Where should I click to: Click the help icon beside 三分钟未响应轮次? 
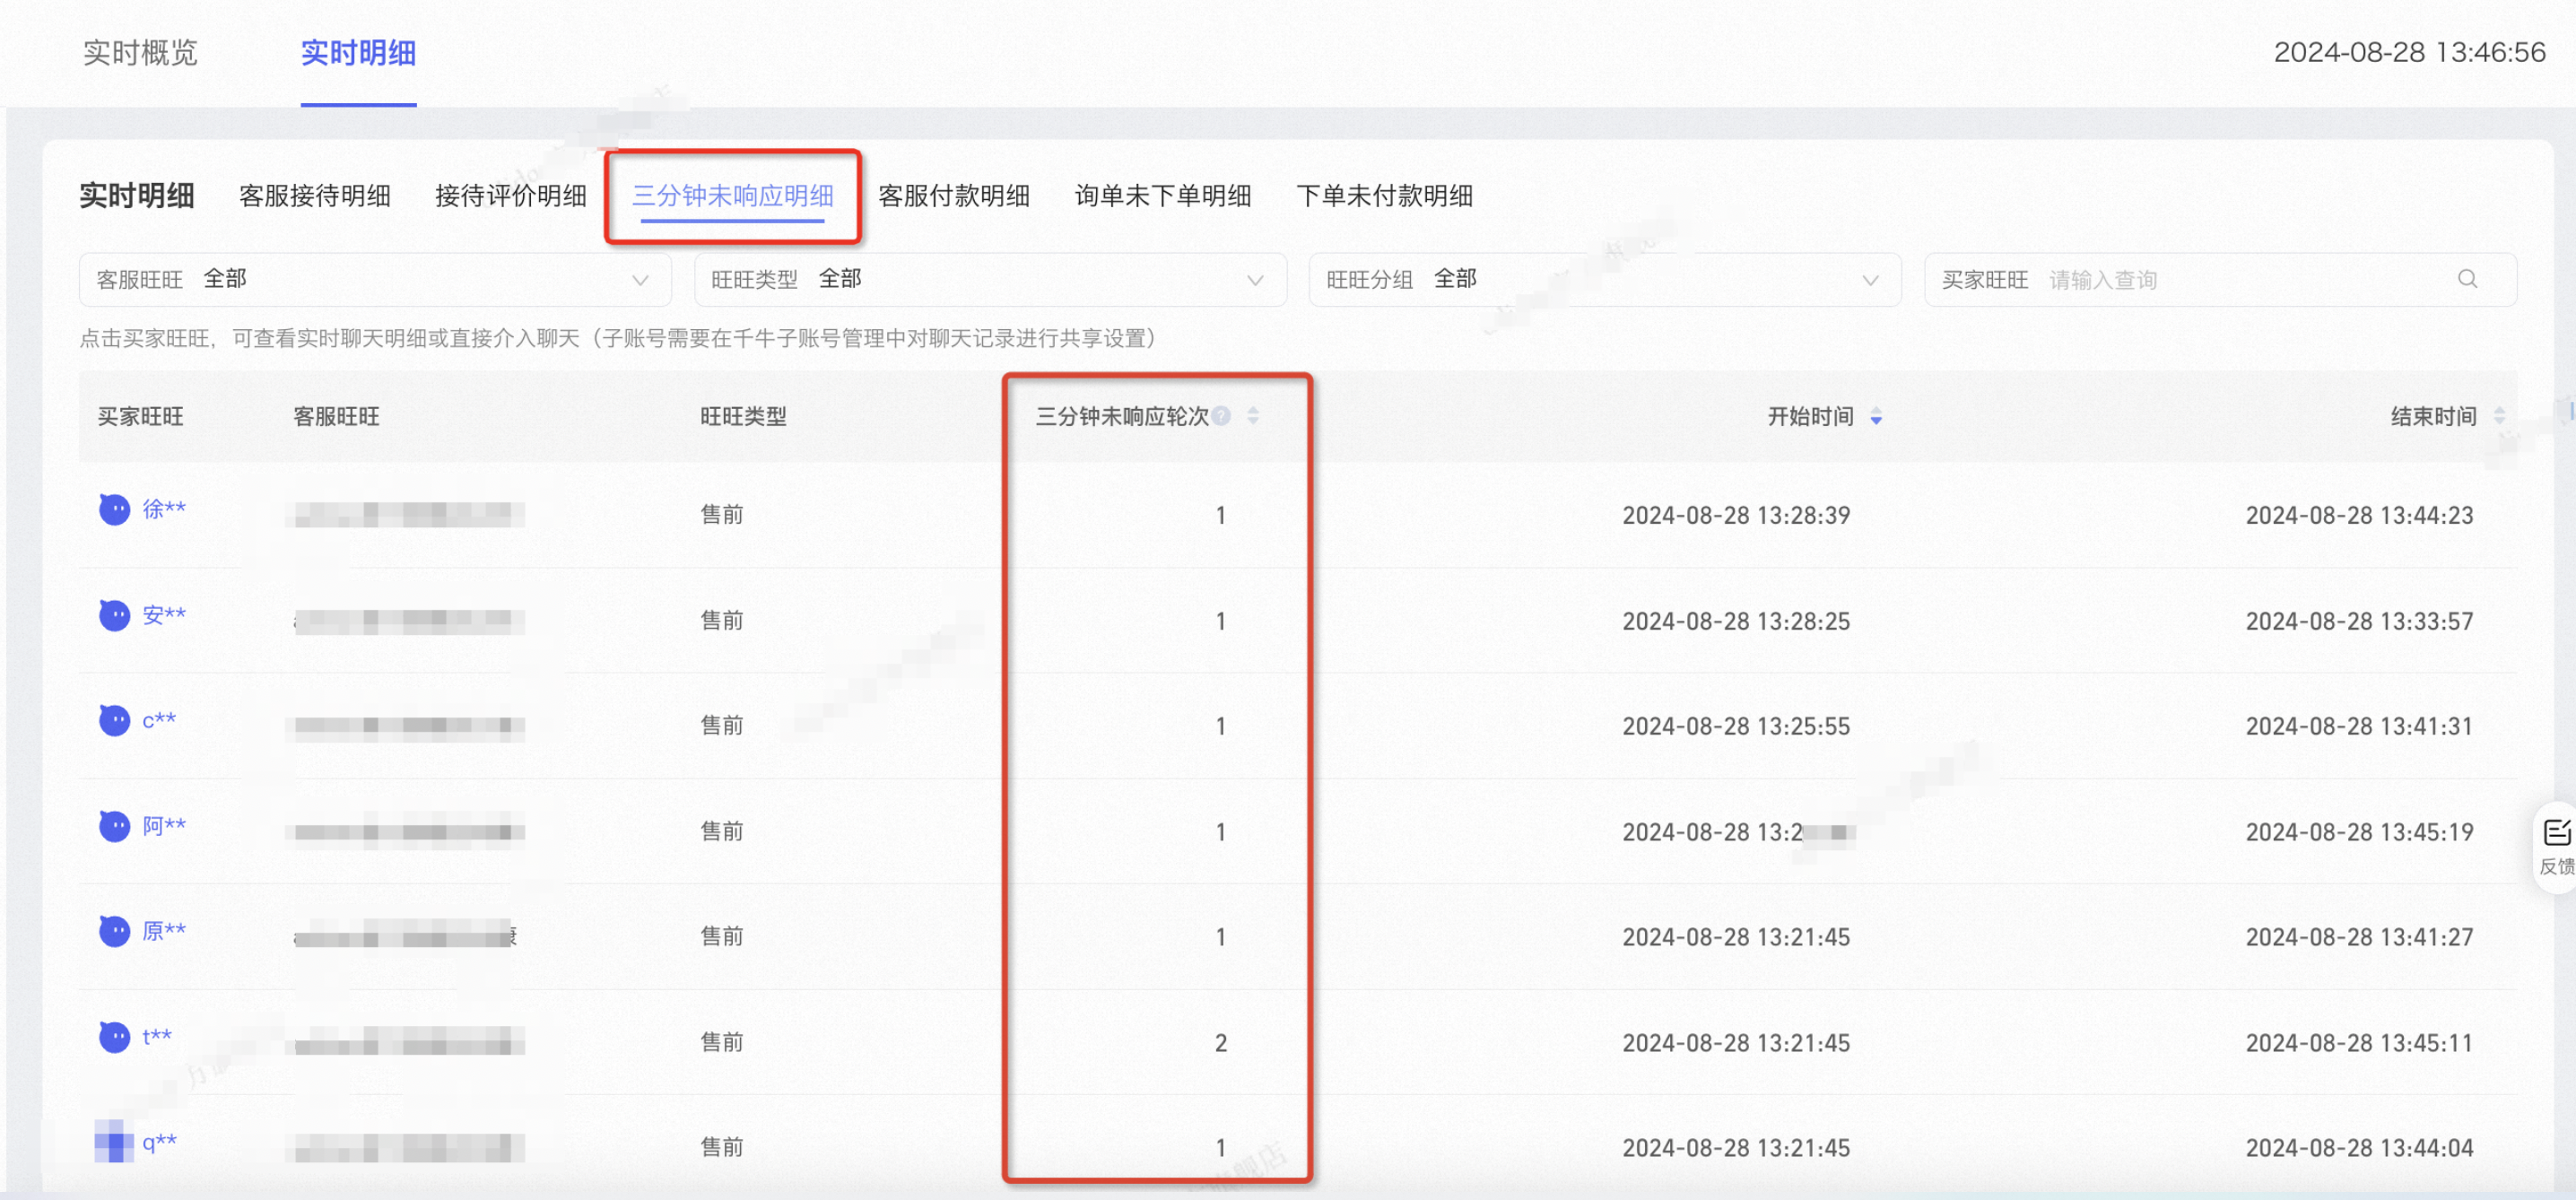[x=1221, y=416]
